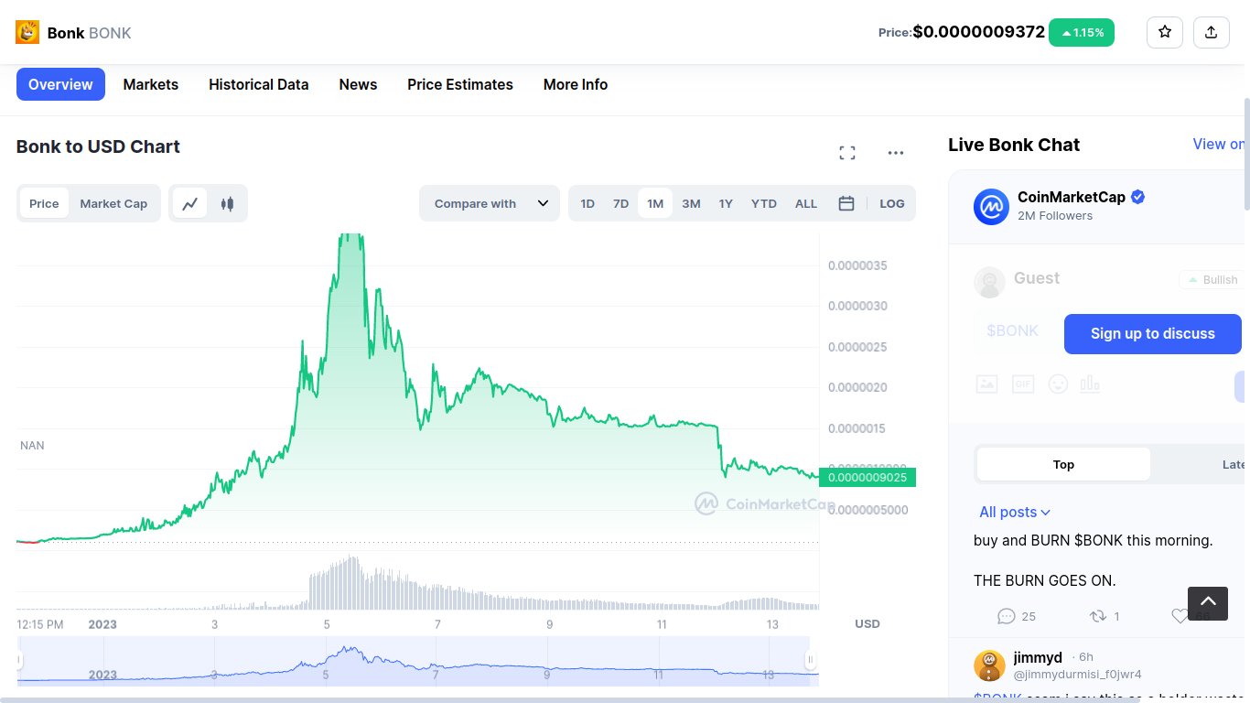This screenshot has width=1250, height=703.
Task: Select the Price chart toggle
Action: (44, 203)
